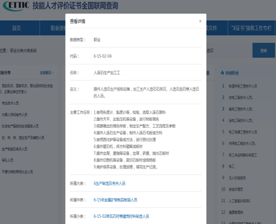
Task: Click the name value 人造石生产加工工
Action: point(107,73)
